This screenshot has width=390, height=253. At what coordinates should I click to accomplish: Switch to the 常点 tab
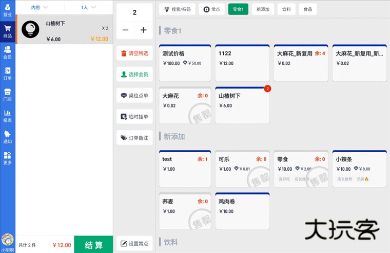(211, 9)
